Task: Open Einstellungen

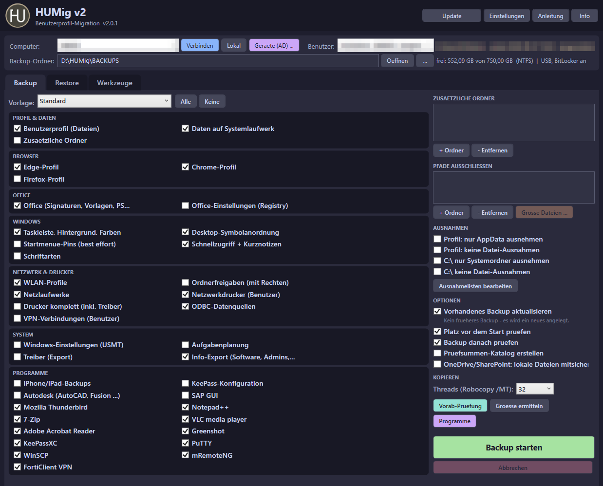Action: pyautogui.click(x=507, y=16)
